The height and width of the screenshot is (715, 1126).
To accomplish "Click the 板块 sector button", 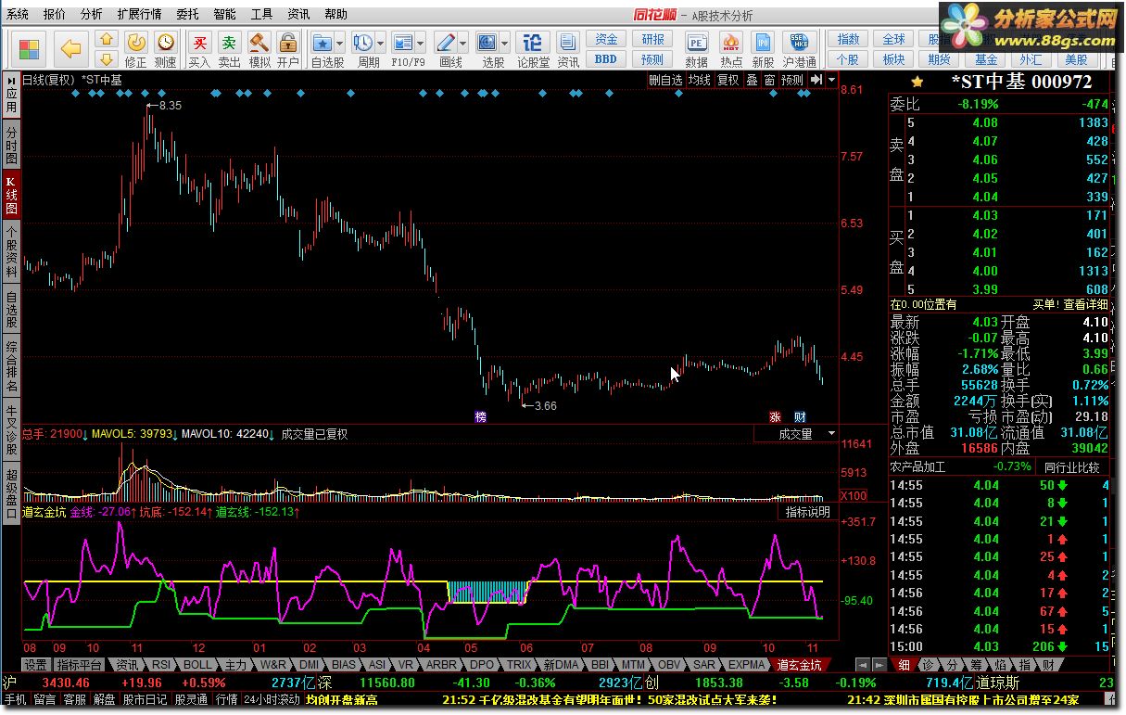I will click(893, 58).
